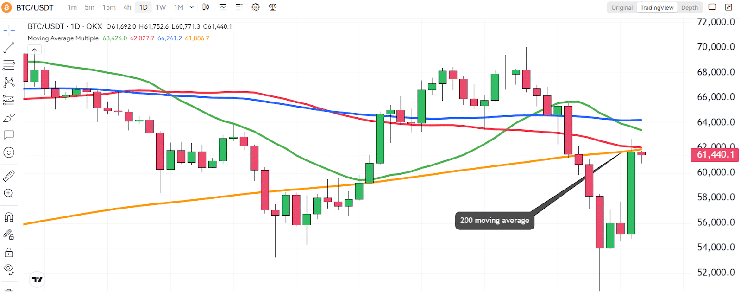Select the 1m timeframe
741x292 pixels.
(72, 7)
